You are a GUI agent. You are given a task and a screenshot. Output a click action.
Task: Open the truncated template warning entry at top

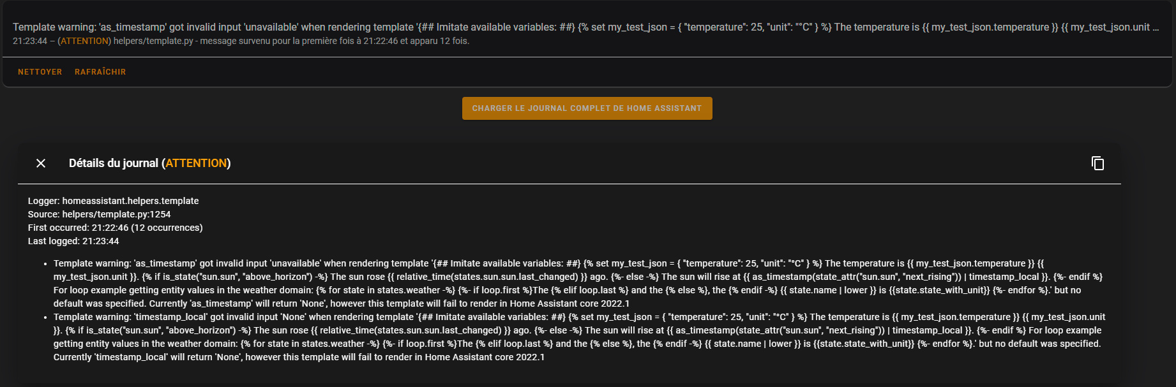coord(575,27)
